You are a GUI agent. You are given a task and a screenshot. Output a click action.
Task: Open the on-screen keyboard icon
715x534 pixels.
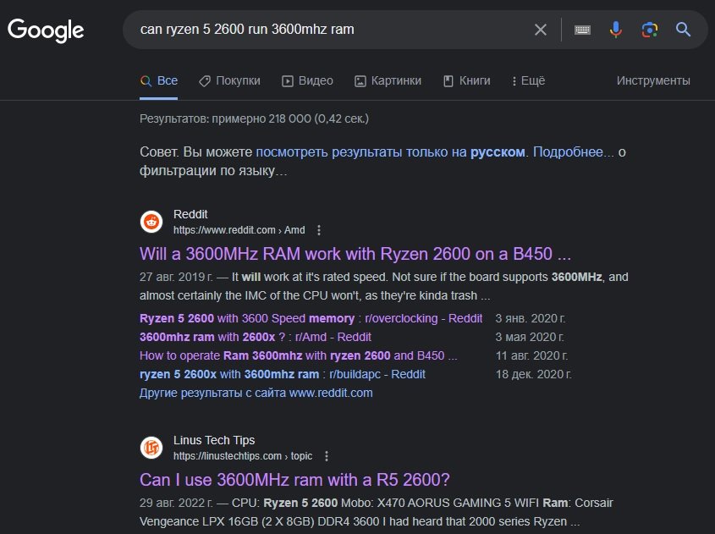coord(582,30)
